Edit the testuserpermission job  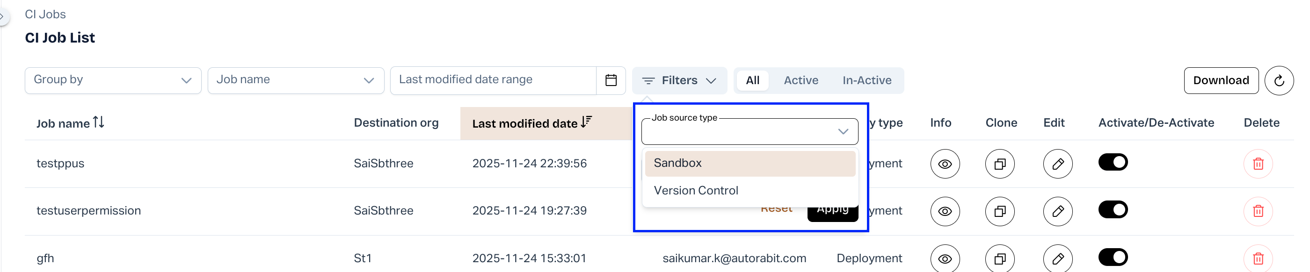[x=1057, y=211]
